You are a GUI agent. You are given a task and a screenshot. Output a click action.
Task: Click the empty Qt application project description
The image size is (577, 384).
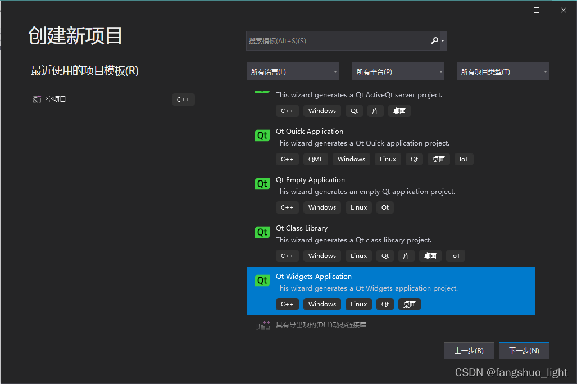pos(365,192)
